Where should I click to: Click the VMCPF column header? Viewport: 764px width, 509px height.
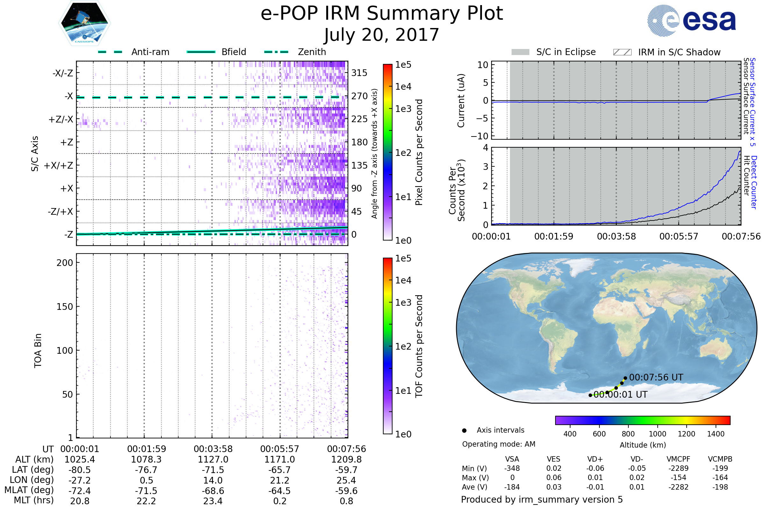(678, 459)
